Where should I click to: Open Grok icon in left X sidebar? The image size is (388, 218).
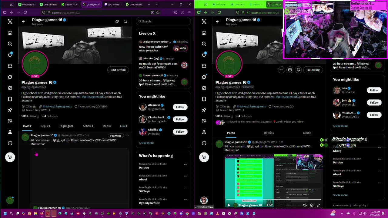coord(10,77)
